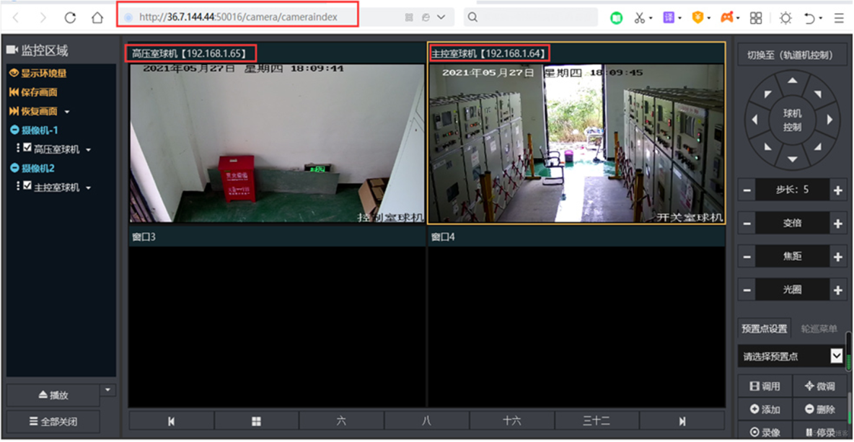Viewport: 854px width, 442px height.
Task: Pan the dome camera down
Action: pos(793,160)
